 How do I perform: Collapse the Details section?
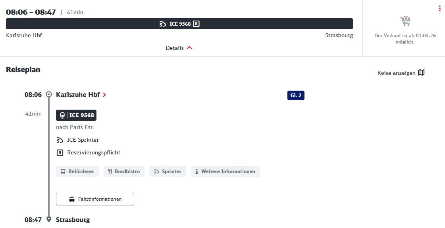pos(179,48)
